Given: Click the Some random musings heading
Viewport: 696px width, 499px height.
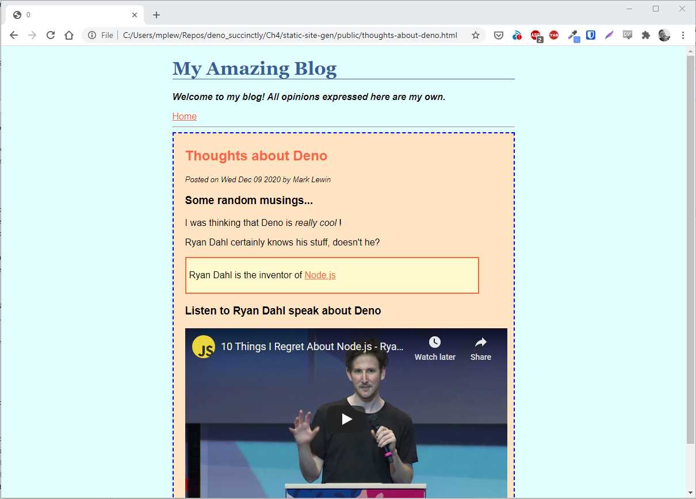Looking at the screenshot, I should coord(249,201).
